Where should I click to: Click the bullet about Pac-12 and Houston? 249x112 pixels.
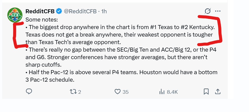(x=121, y=76)
